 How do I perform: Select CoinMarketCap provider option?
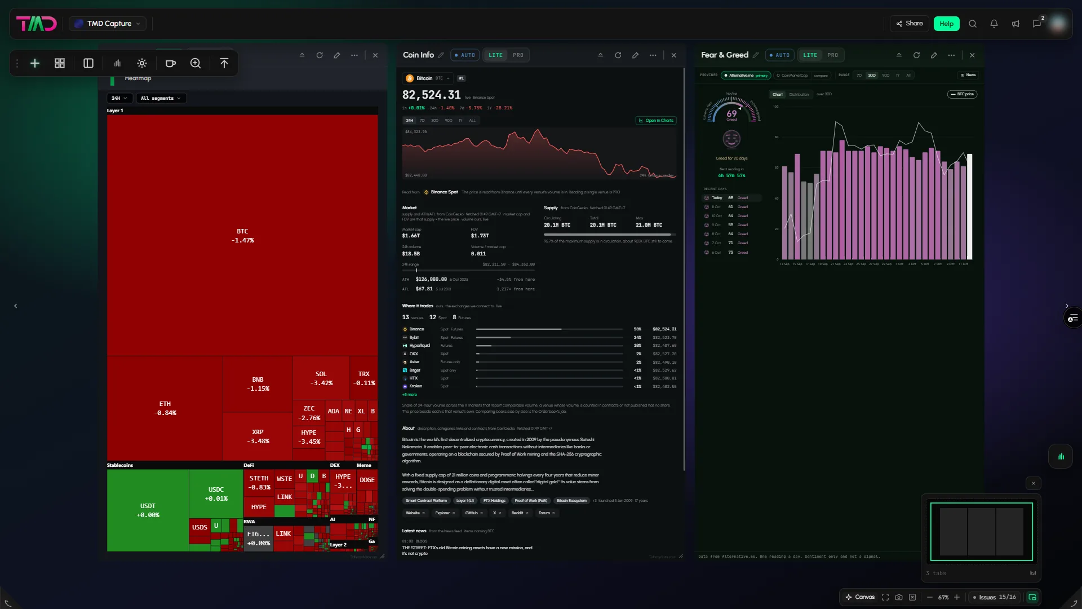792,75
